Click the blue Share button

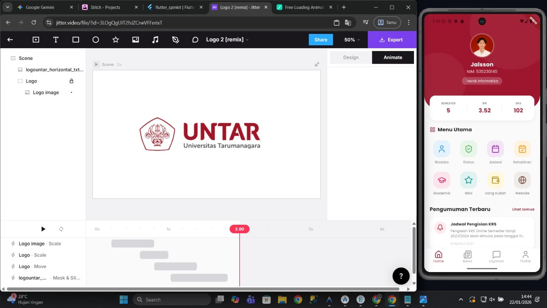[x=321, y=40]
